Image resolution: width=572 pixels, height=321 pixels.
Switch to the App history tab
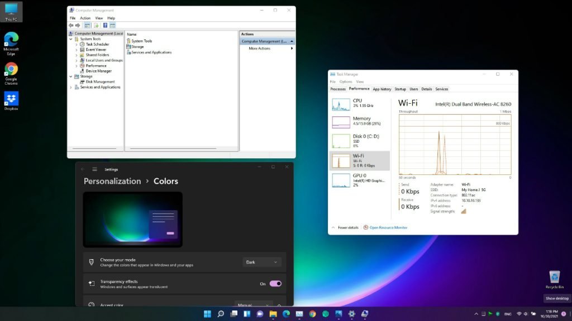(382, 89)
